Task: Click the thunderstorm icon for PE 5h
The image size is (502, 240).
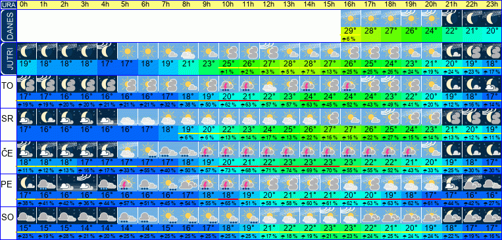Action: 128,183
